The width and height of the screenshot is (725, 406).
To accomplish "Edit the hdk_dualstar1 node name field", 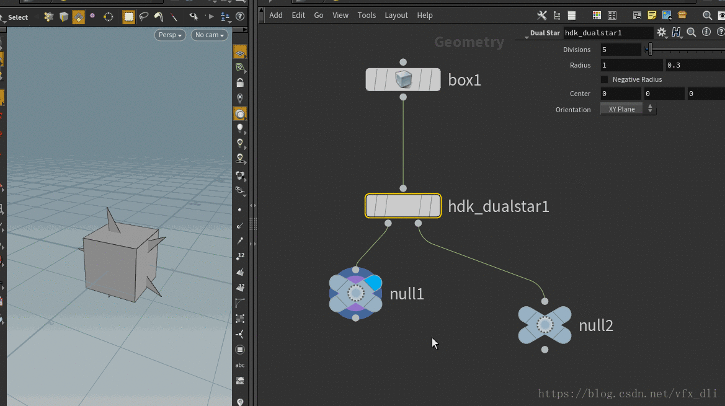I will (608, 33).
